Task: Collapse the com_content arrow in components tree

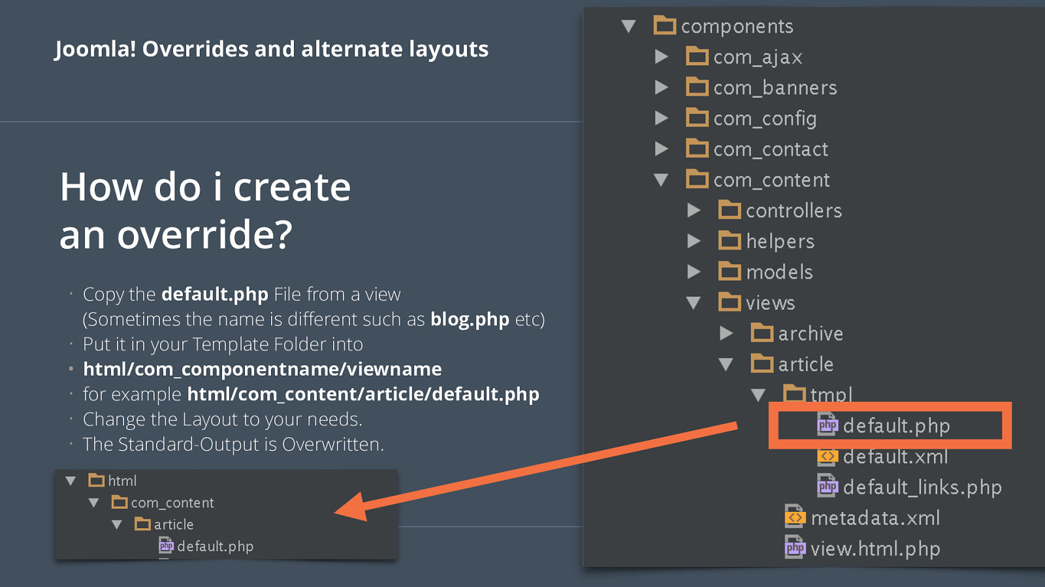Action: point(661,179)
